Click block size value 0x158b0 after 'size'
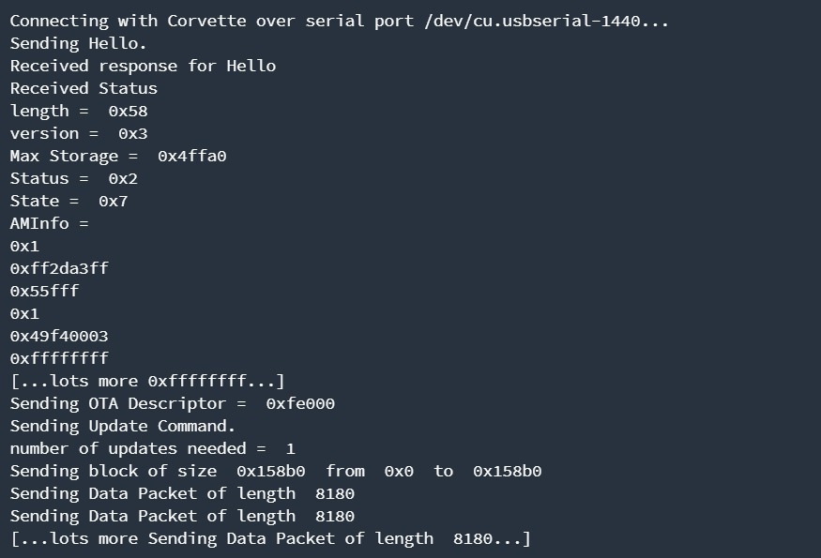 click(271, 472)
